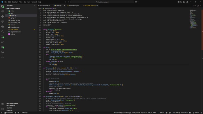
Task: Open the Help menu
Action: (40, 2)
